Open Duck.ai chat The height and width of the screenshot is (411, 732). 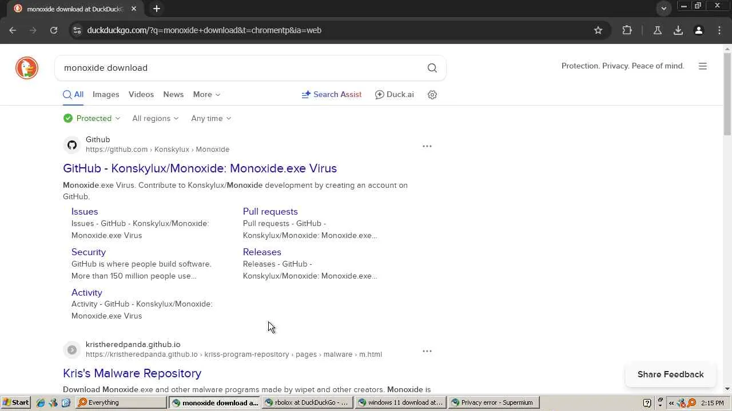[395, 95]
